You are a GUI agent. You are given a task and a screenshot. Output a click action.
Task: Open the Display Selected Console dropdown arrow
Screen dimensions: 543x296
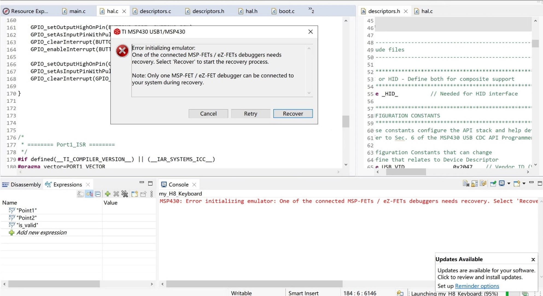[509, 183]
